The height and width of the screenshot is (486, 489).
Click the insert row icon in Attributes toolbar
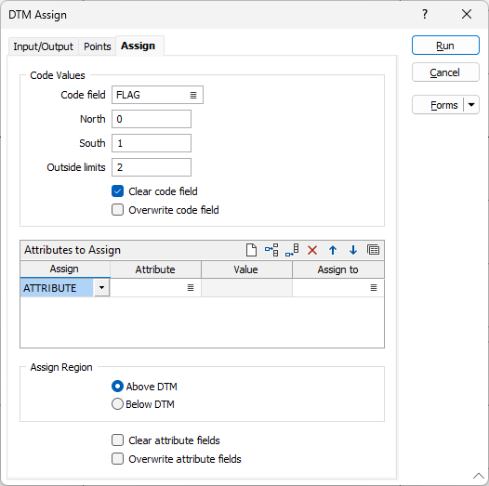[271, 250]
